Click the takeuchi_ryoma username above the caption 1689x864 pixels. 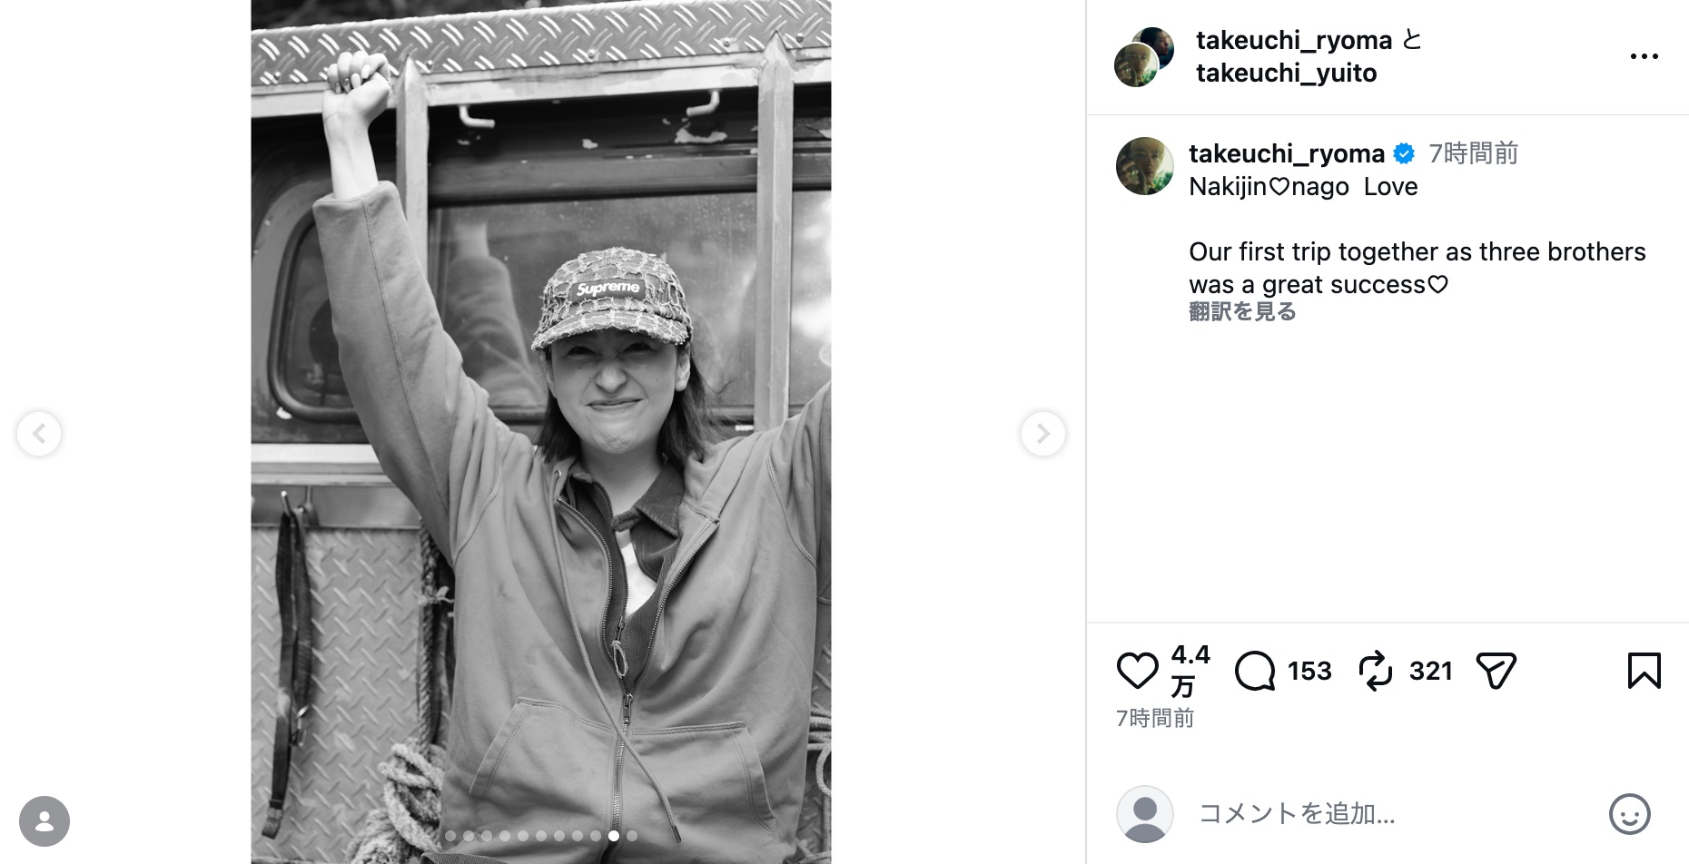[x=1286, y=153]
